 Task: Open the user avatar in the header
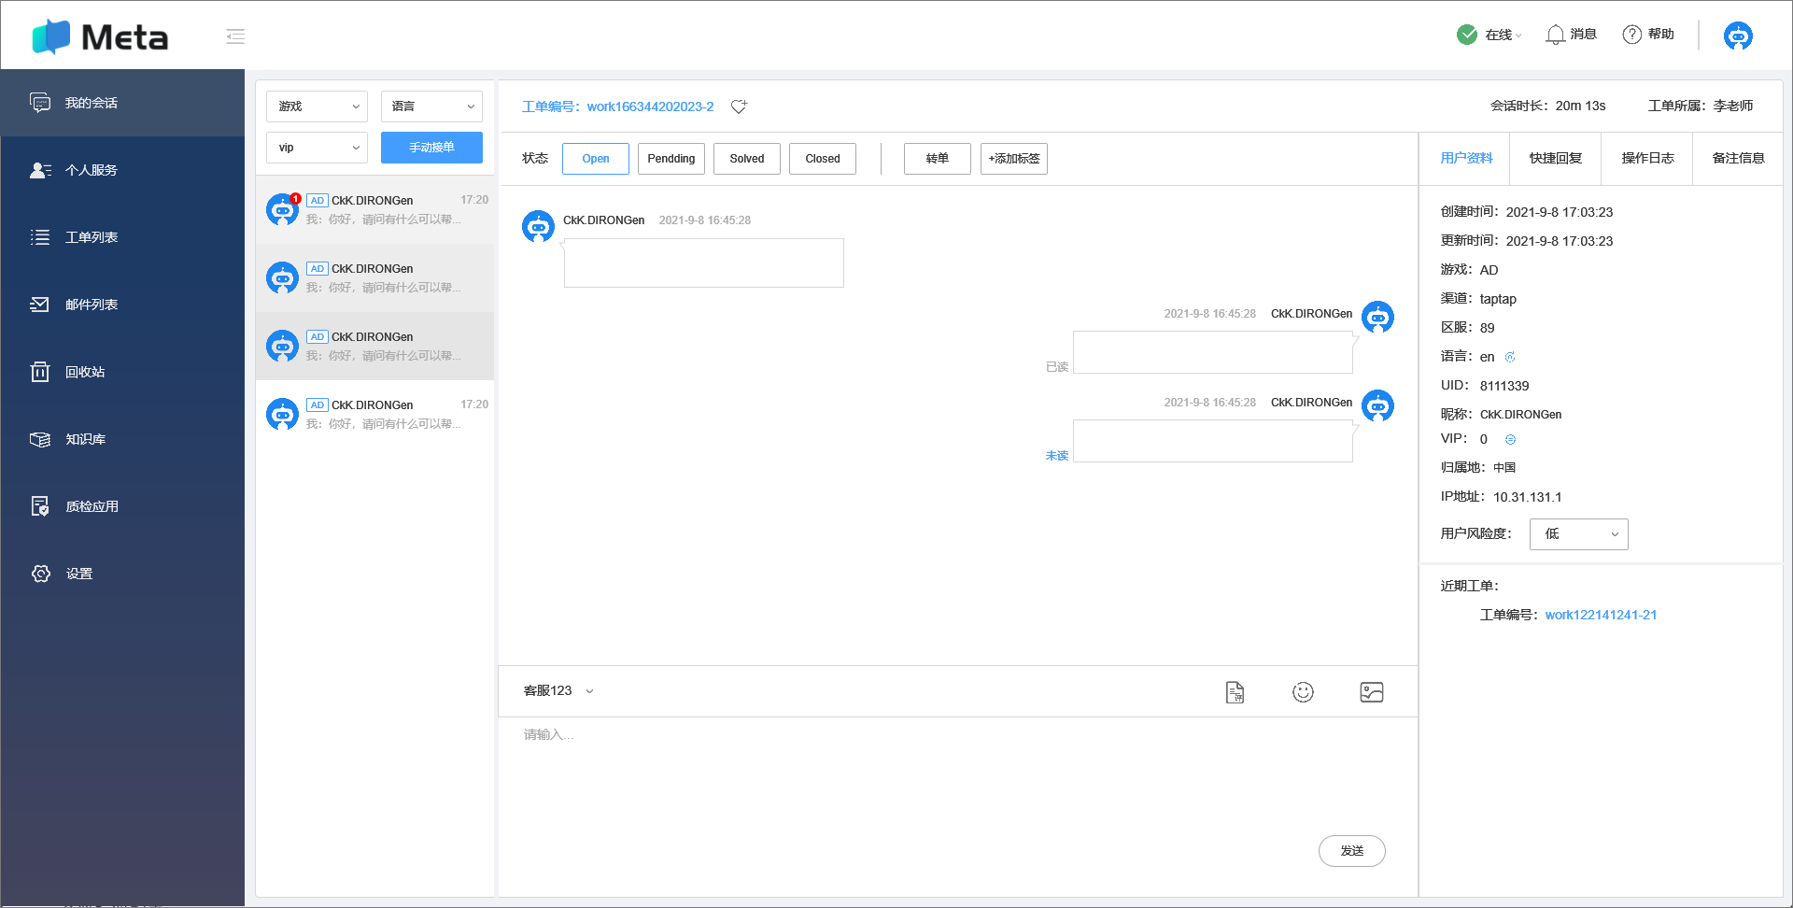click(x=1738, y=35)
